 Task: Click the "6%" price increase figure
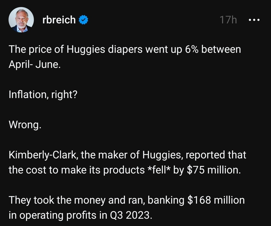click(192, 50)
